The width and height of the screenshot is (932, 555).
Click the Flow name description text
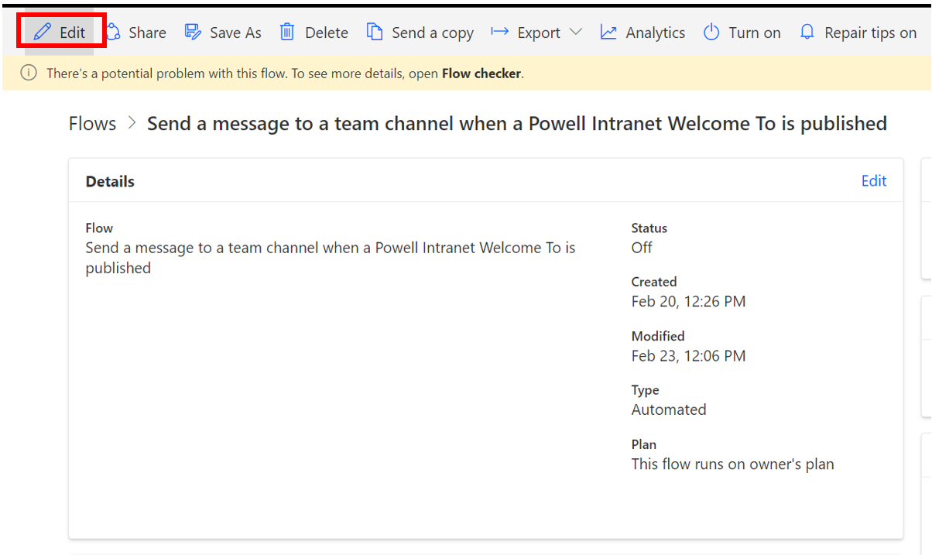pos(331,258)
